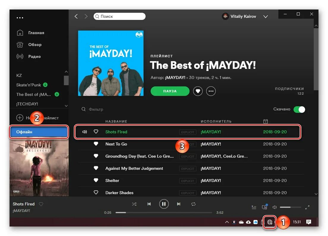Like the now-playing song with the heart
The height and width of the screenshot is (236, 328).
pyautogui.click(x=41, y=204)
